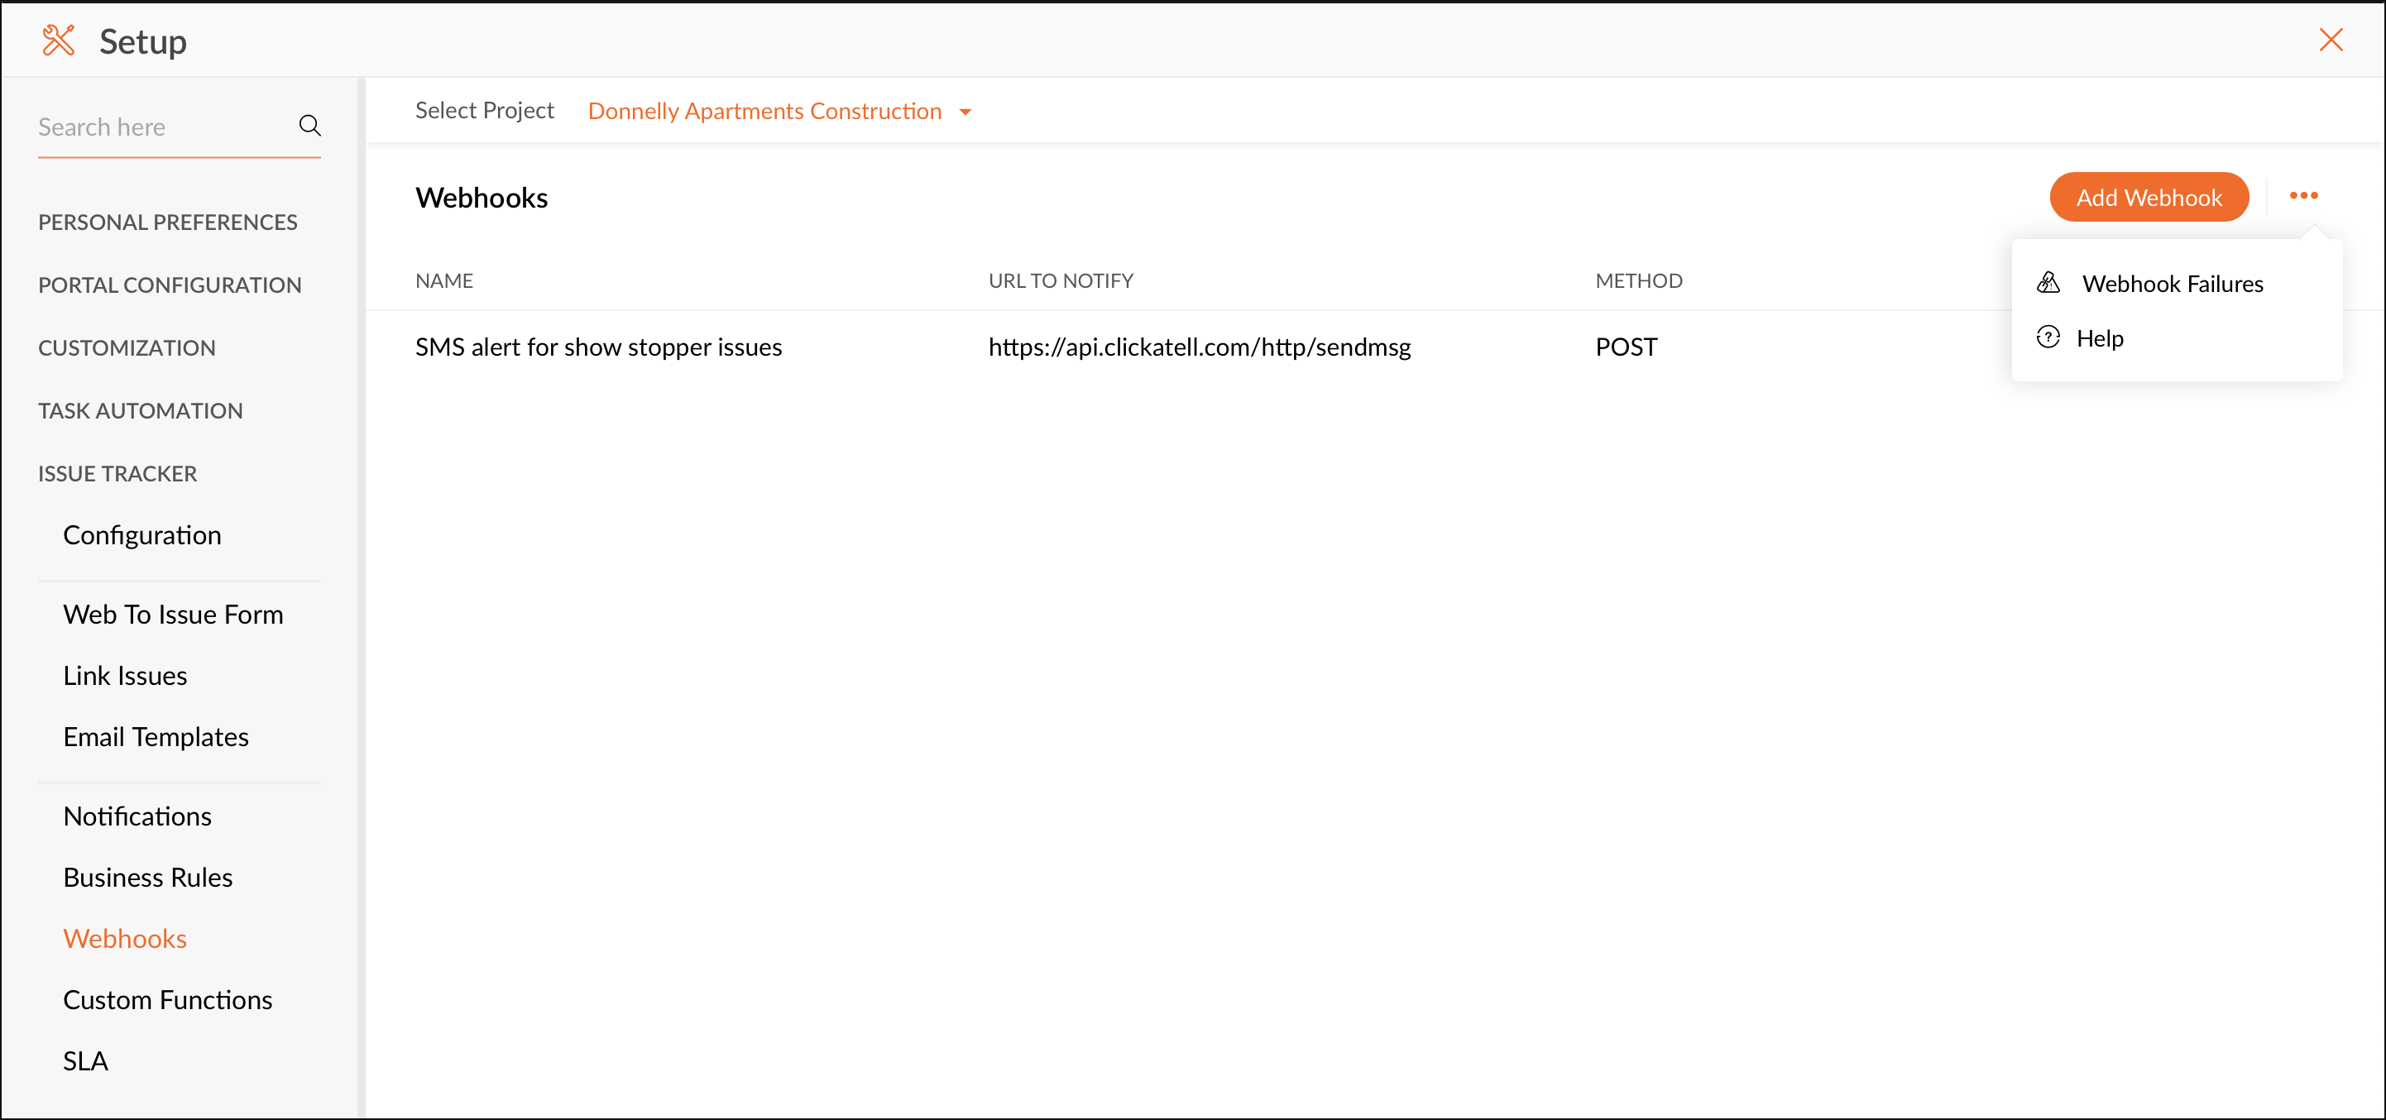The height and width of the screenshot is (1120, 2386).
Task: Select Webhook Failures menu entry
Action: (x=2172, y=284)
